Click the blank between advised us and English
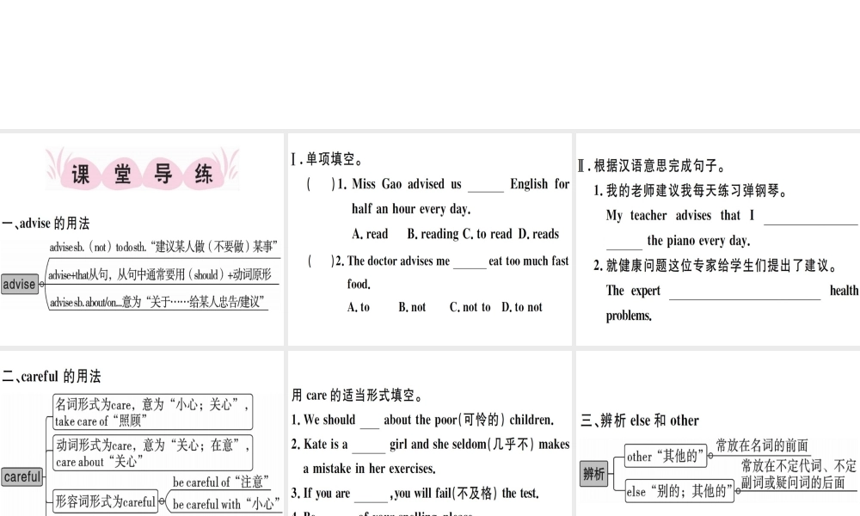The image size is (860, 516). point(485,187)
